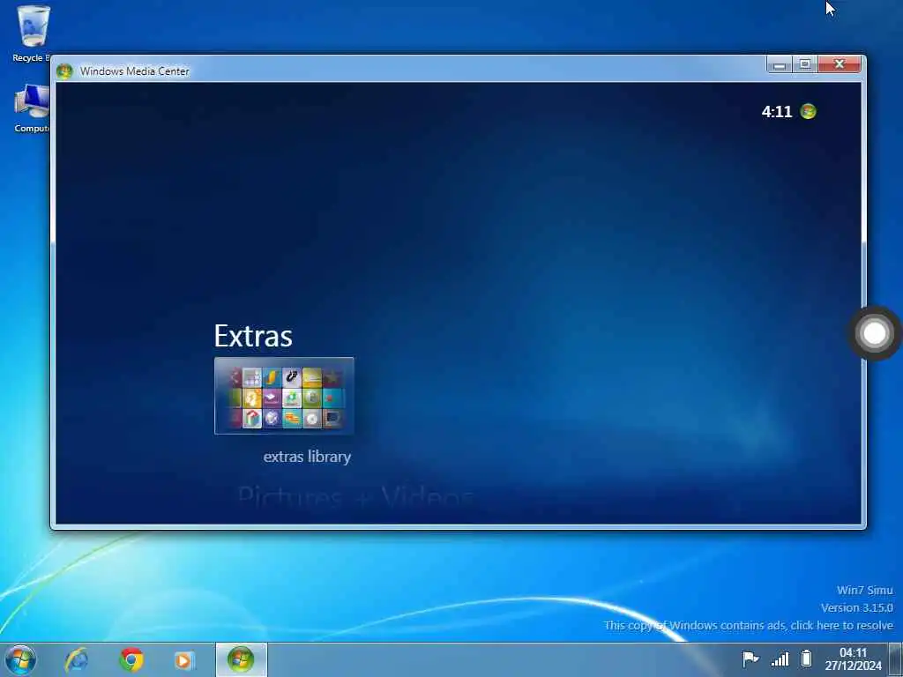903x677 pixels.
Task: Click the battery tray icon
Action: (x=807, y=658)
